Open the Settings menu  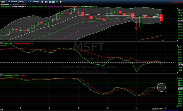point(36,2)
